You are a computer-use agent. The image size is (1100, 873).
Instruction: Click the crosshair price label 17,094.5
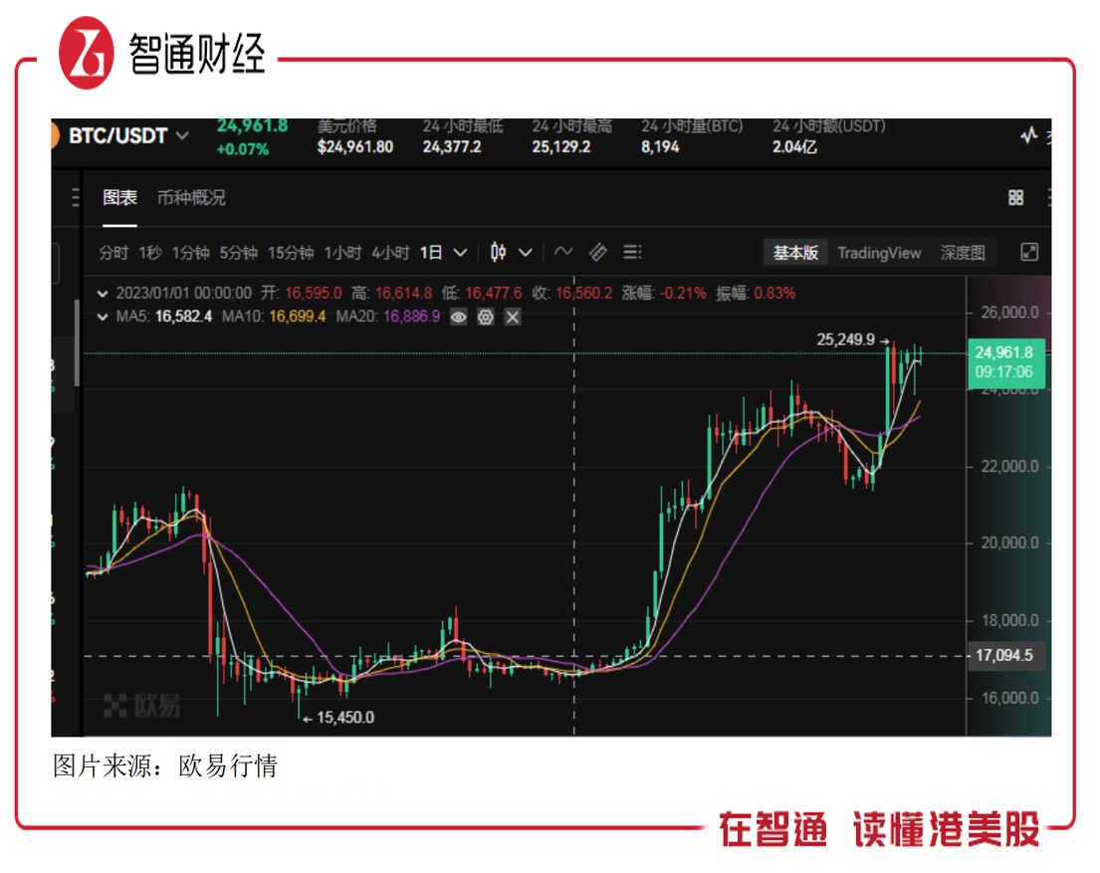(x=1003, y=655)
